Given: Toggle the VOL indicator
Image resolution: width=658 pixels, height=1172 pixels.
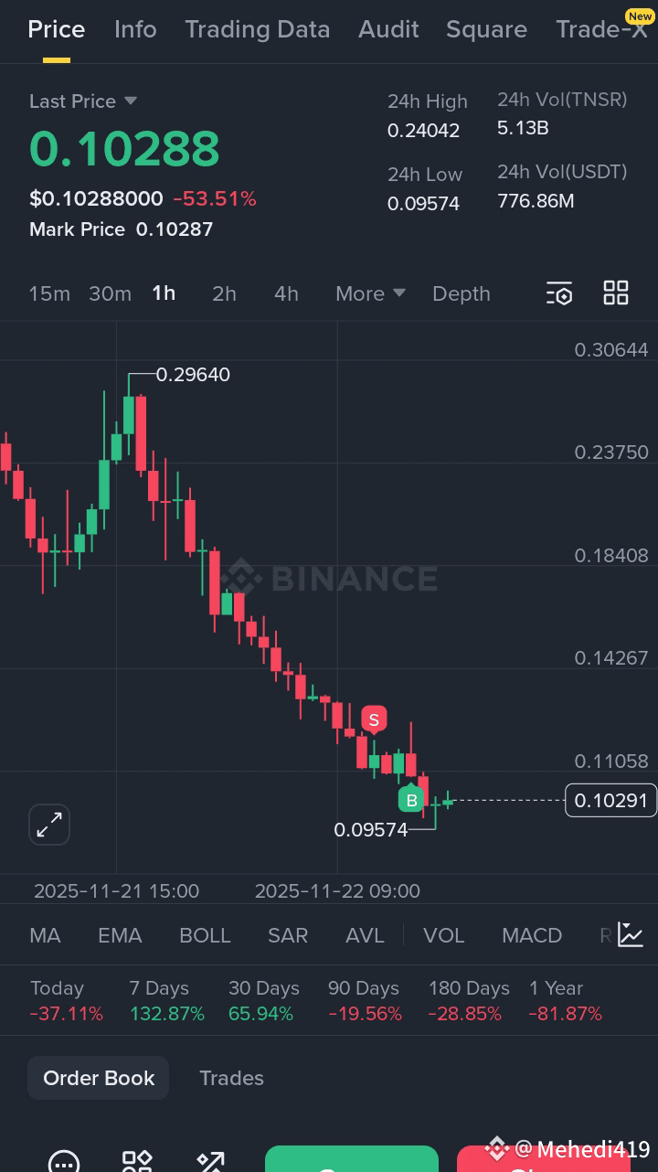Looking at the screenshot, I should point(444,935).
